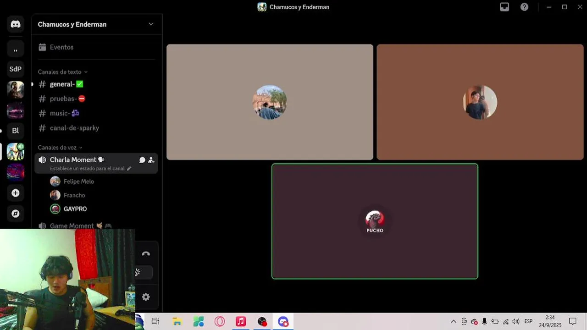Edit the channel status pencil icon

tap(129, 169)
